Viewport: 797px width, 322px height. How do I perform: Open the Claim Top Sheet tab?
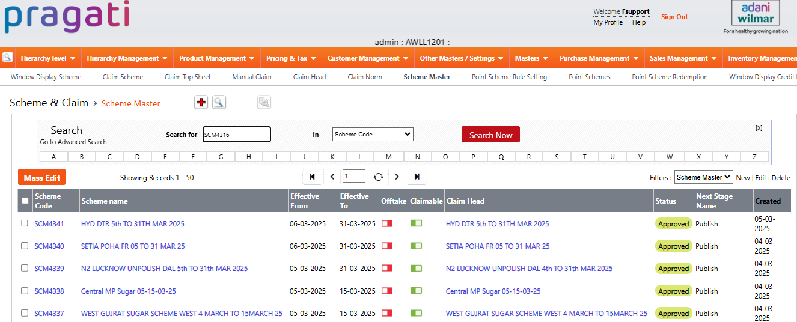(x=188, y=77)
